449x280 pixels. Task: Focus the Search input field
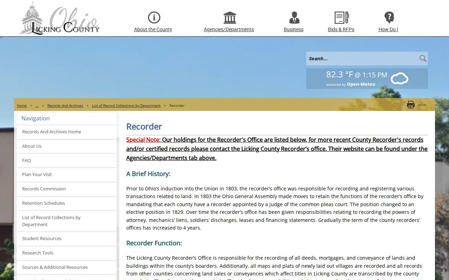(x=362, y=58)
